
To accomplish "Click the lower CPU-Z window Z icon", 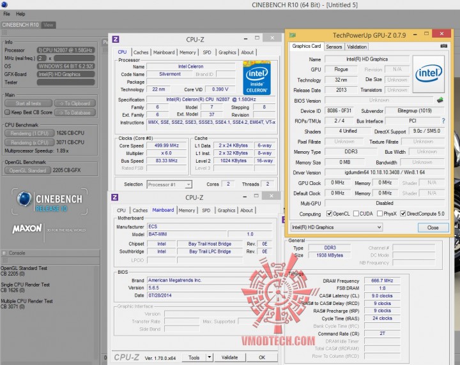I will coord(115,197).
